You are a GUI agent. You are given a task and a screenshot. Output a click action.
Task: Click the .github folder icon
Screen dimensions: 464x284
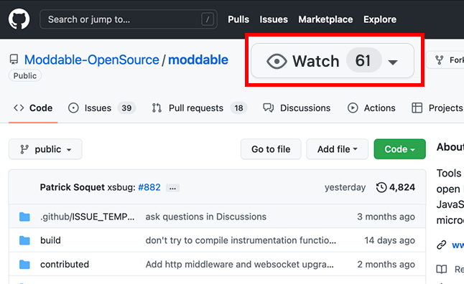point(24,217)
